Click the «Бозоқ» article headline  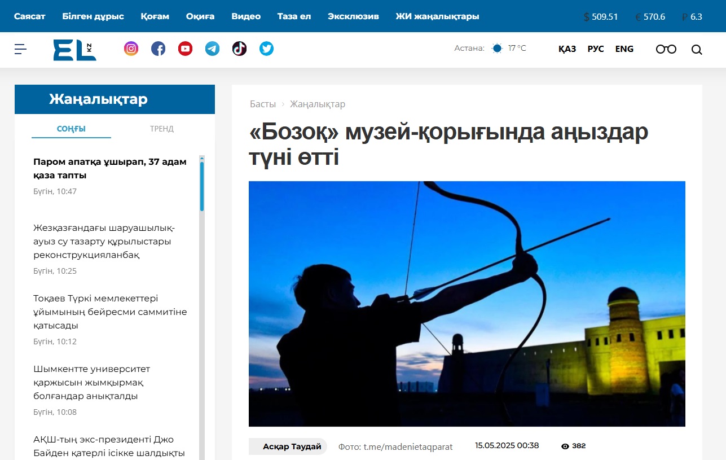pos(449,145)
